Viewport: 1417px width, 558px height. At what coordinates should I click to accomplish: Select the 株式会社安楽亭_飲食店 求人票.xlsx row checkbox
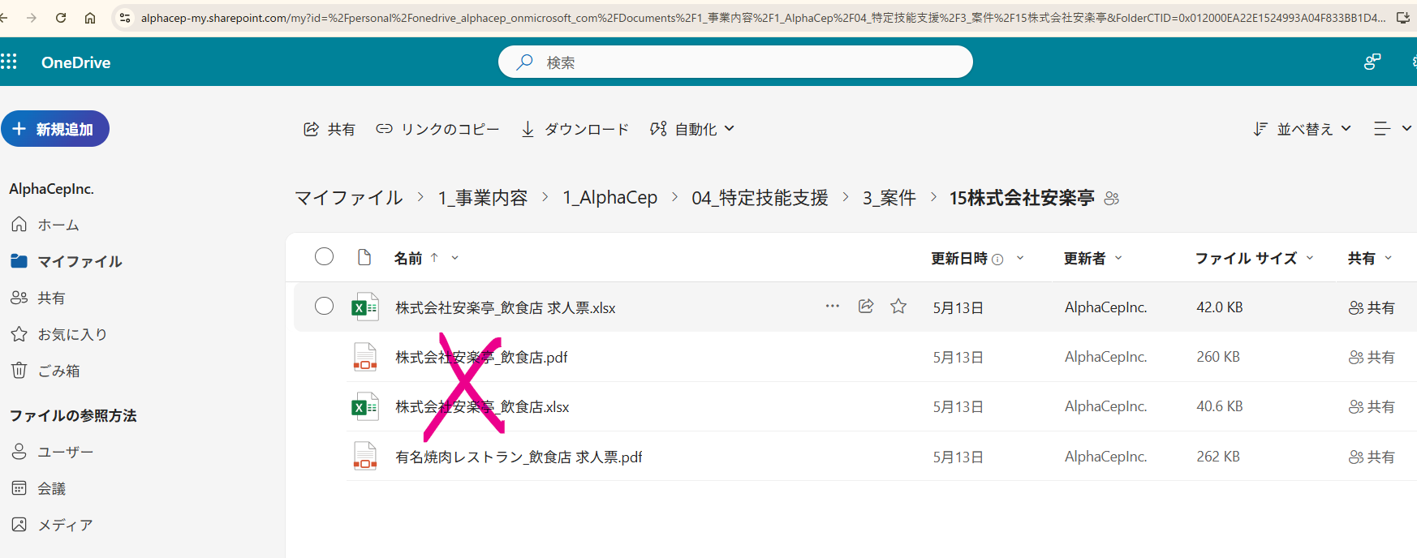tap(324, 306)
